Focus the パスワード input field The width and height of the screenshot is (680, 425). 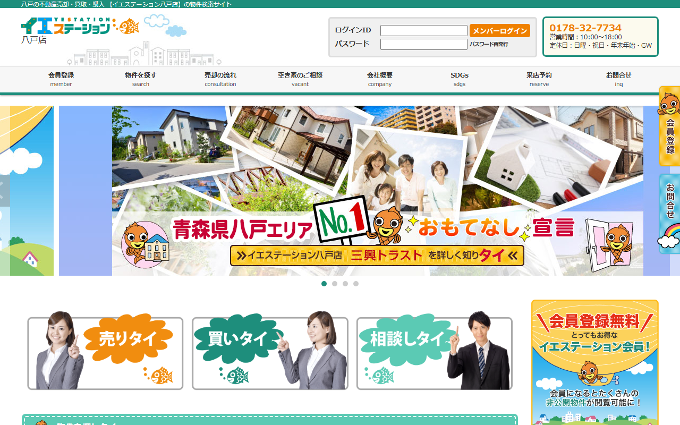pos(424,45)
